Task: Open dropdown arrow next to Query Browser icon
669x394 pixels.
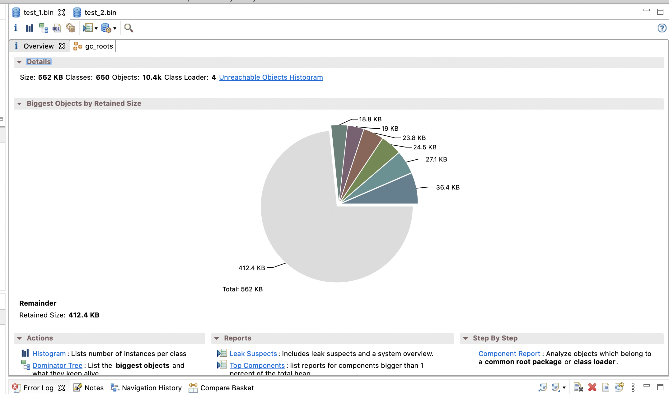Action: tap(115, 29)
